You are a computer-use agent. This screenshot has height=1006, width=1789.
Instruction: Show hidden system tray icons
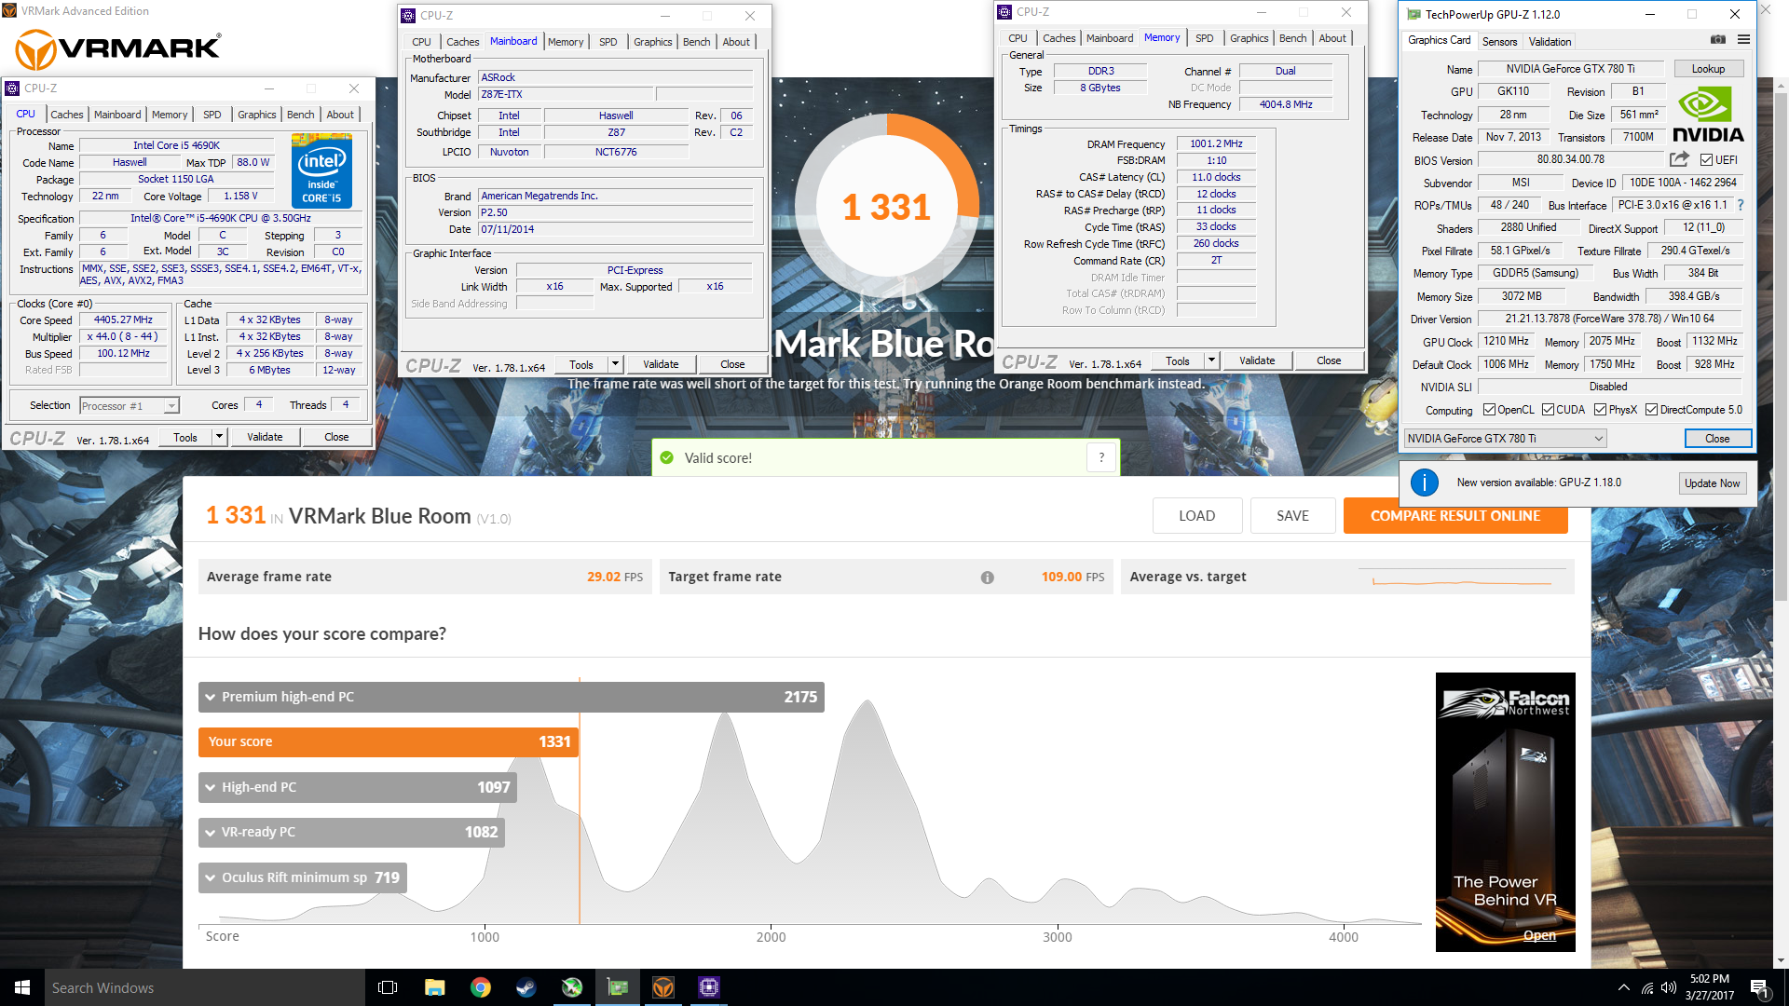pos(1624,987)
